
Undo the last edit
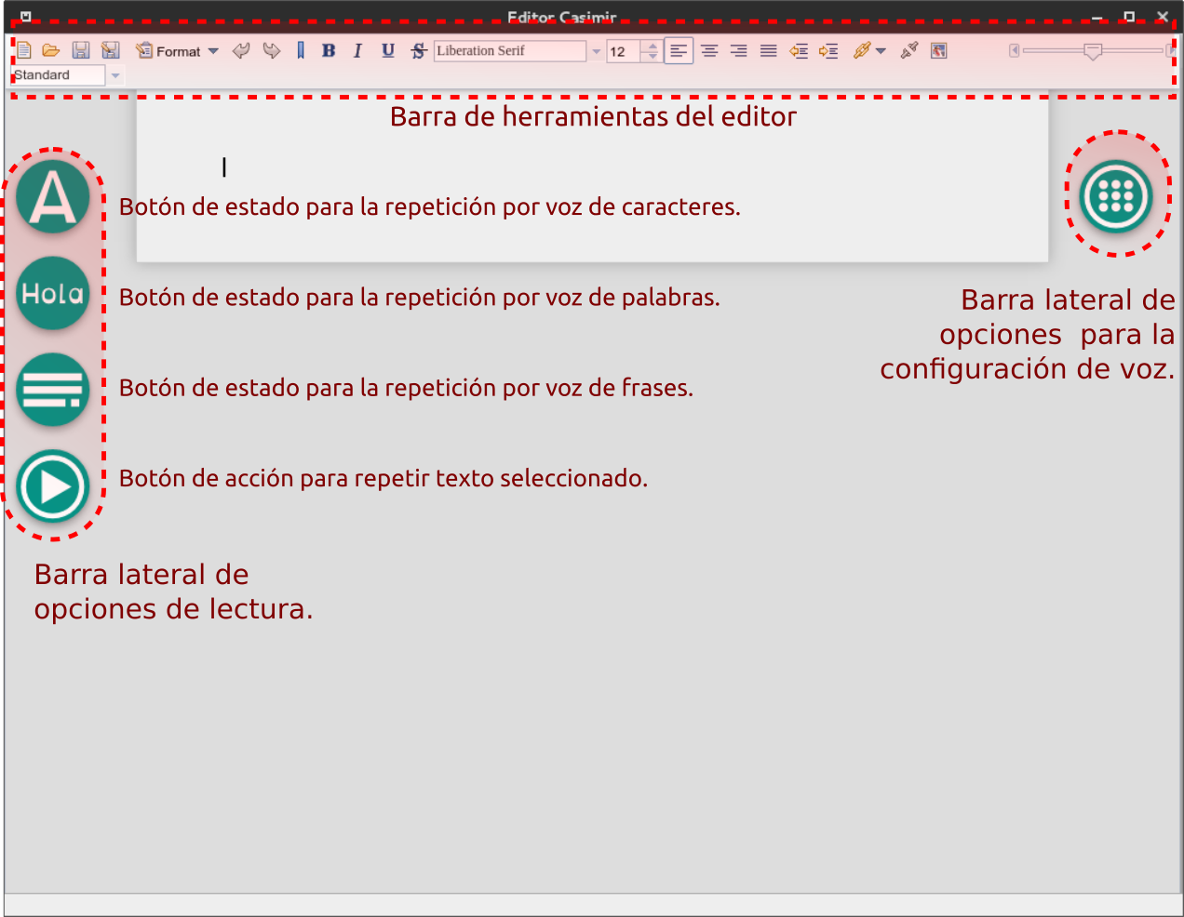241,51
